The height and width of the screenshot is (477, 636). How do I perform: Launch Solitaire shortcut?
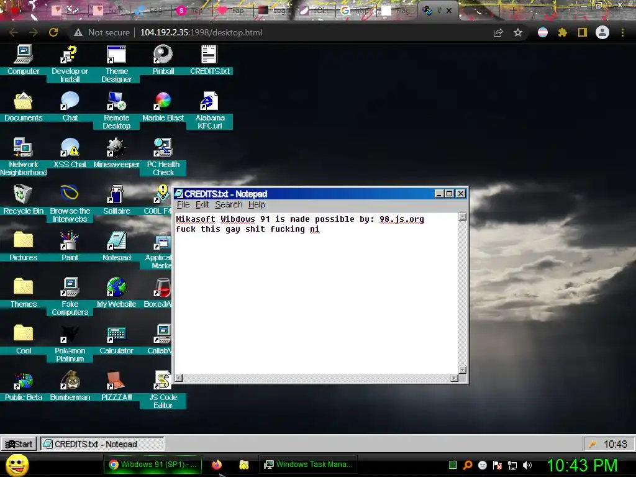click(116, 199)
